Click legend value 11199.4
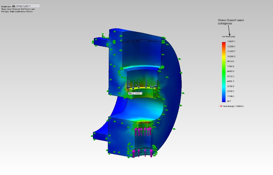The image size is (273, 175). (231, 96)
